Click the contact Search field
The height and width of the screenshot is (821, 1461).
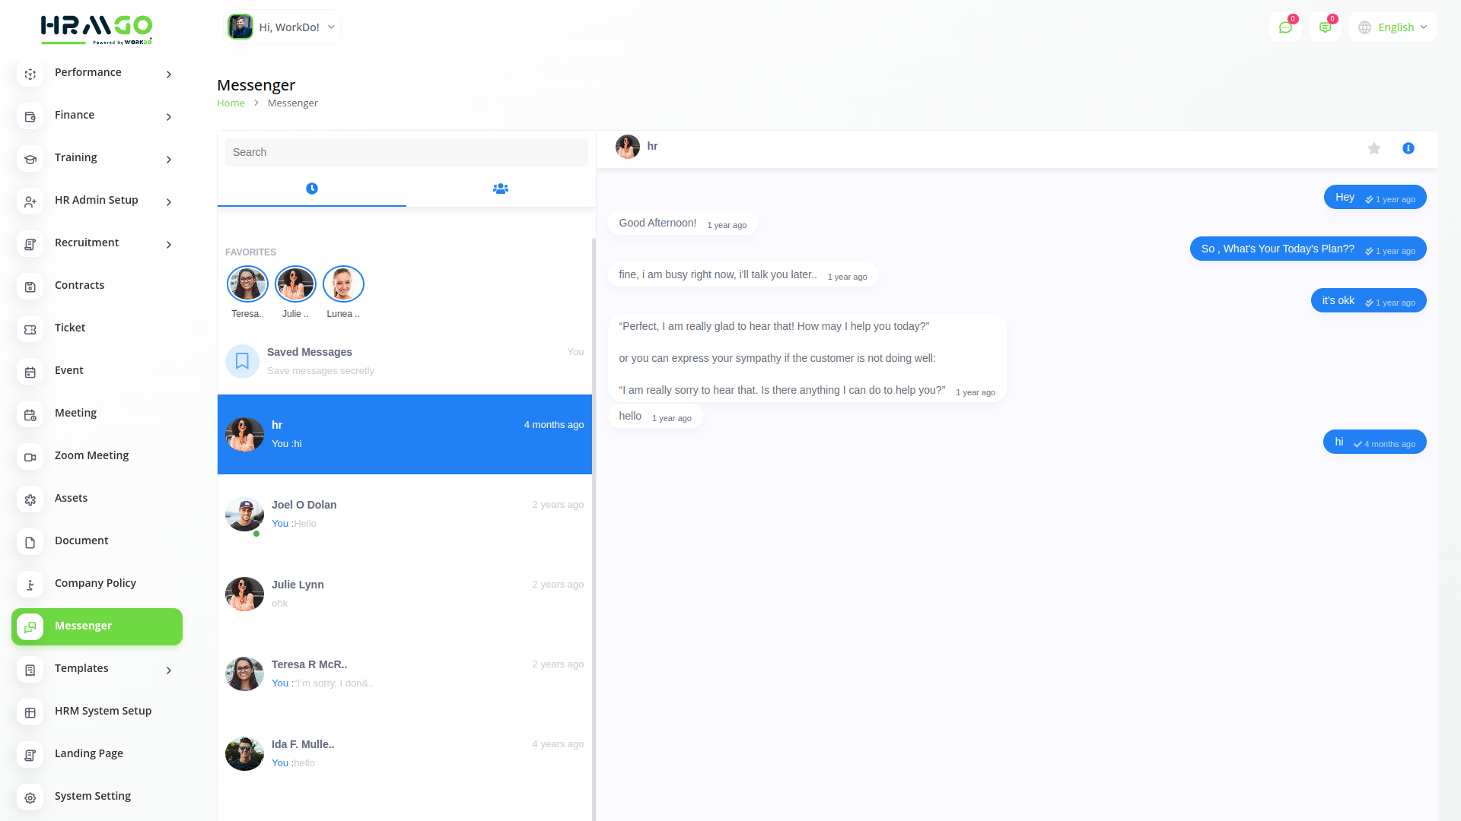pyautogui.click(x=406, y=152)
